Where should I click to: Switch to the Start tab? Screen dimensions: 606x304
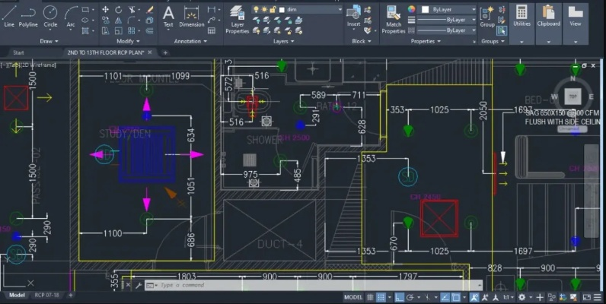[x=18, y=53]
